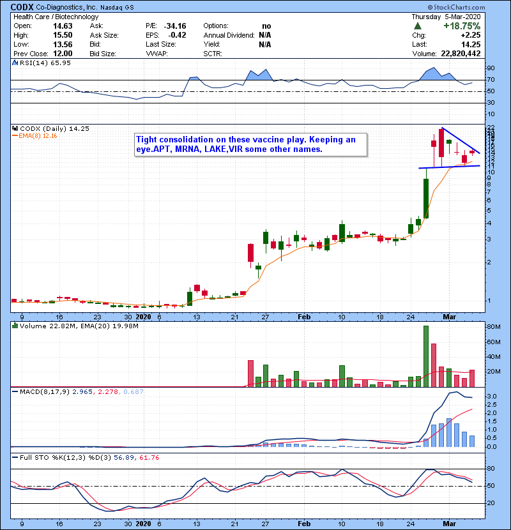Click the Low price 13.56
The height and width of the screenshot is (530, 511).
[x=63, y=44]
